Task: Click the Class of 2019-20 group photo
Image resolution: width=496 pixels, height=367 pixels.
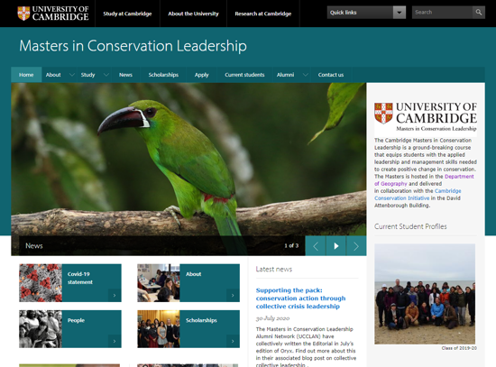Action: pos(425,294)
